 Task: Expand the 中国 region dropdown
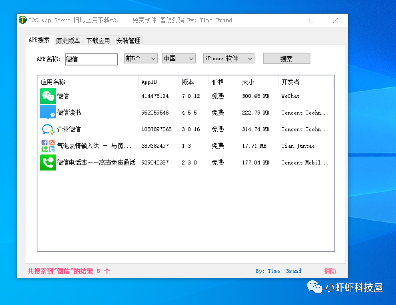(178, 59)
